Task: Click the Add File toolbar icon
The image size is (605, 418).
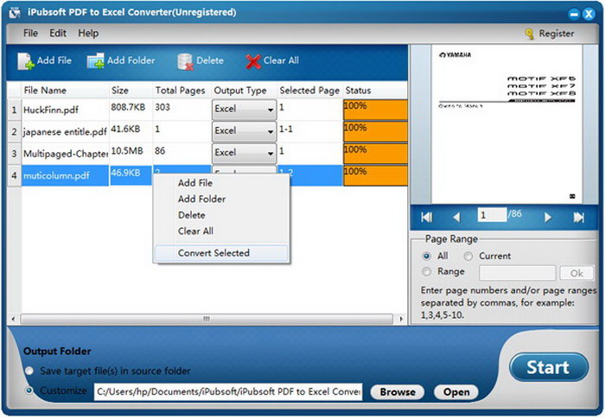Action: point(25,61)
